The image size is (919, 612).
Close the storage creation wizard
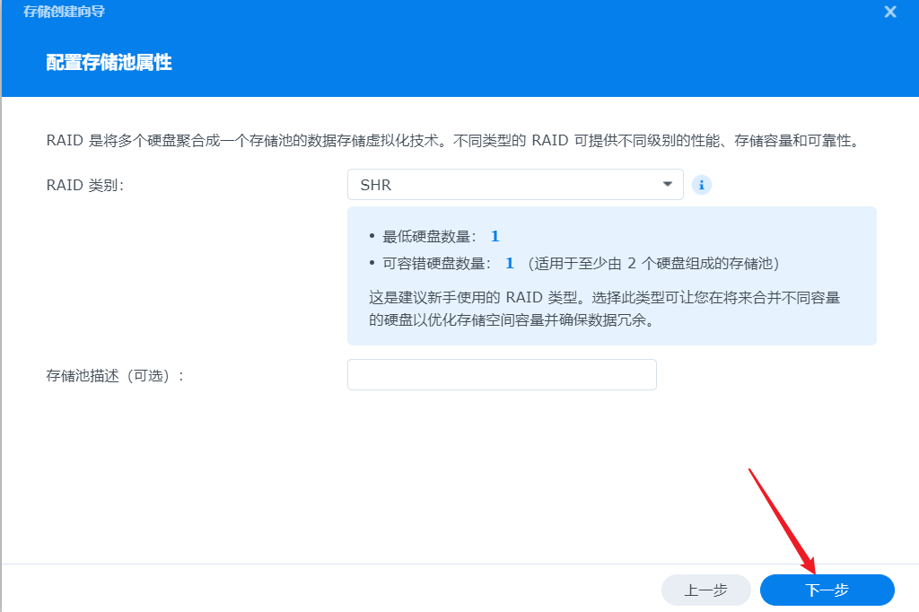click(889, 12)
